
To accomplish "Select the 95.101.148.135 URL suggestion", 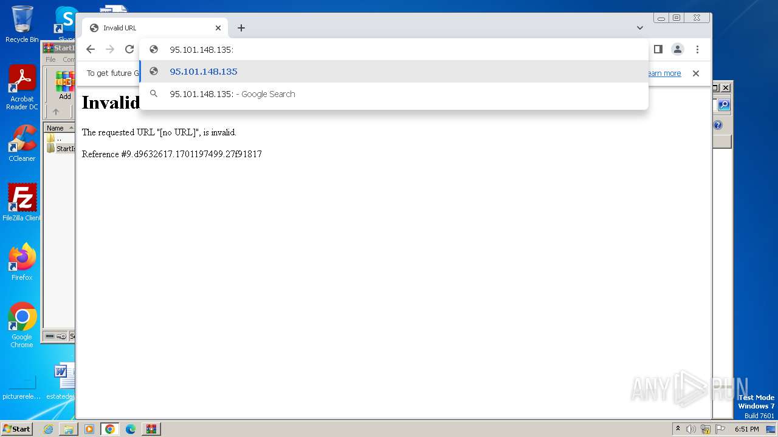I will (x=394, y=72).
